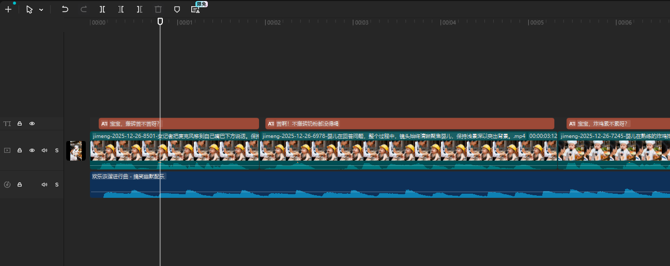670x266 pixels.
Task: Click the split clip at playhead tool
Action: (102, 9)
